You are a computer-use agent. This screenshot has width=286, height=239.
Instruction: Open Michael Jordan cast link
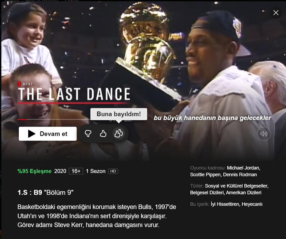pyautogui.click(x=244, y=168)
